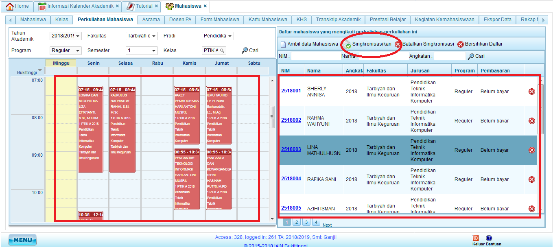553x247 pixels.
Task: Open student NIM 2518002 link
Action: [x=291, y=120]
